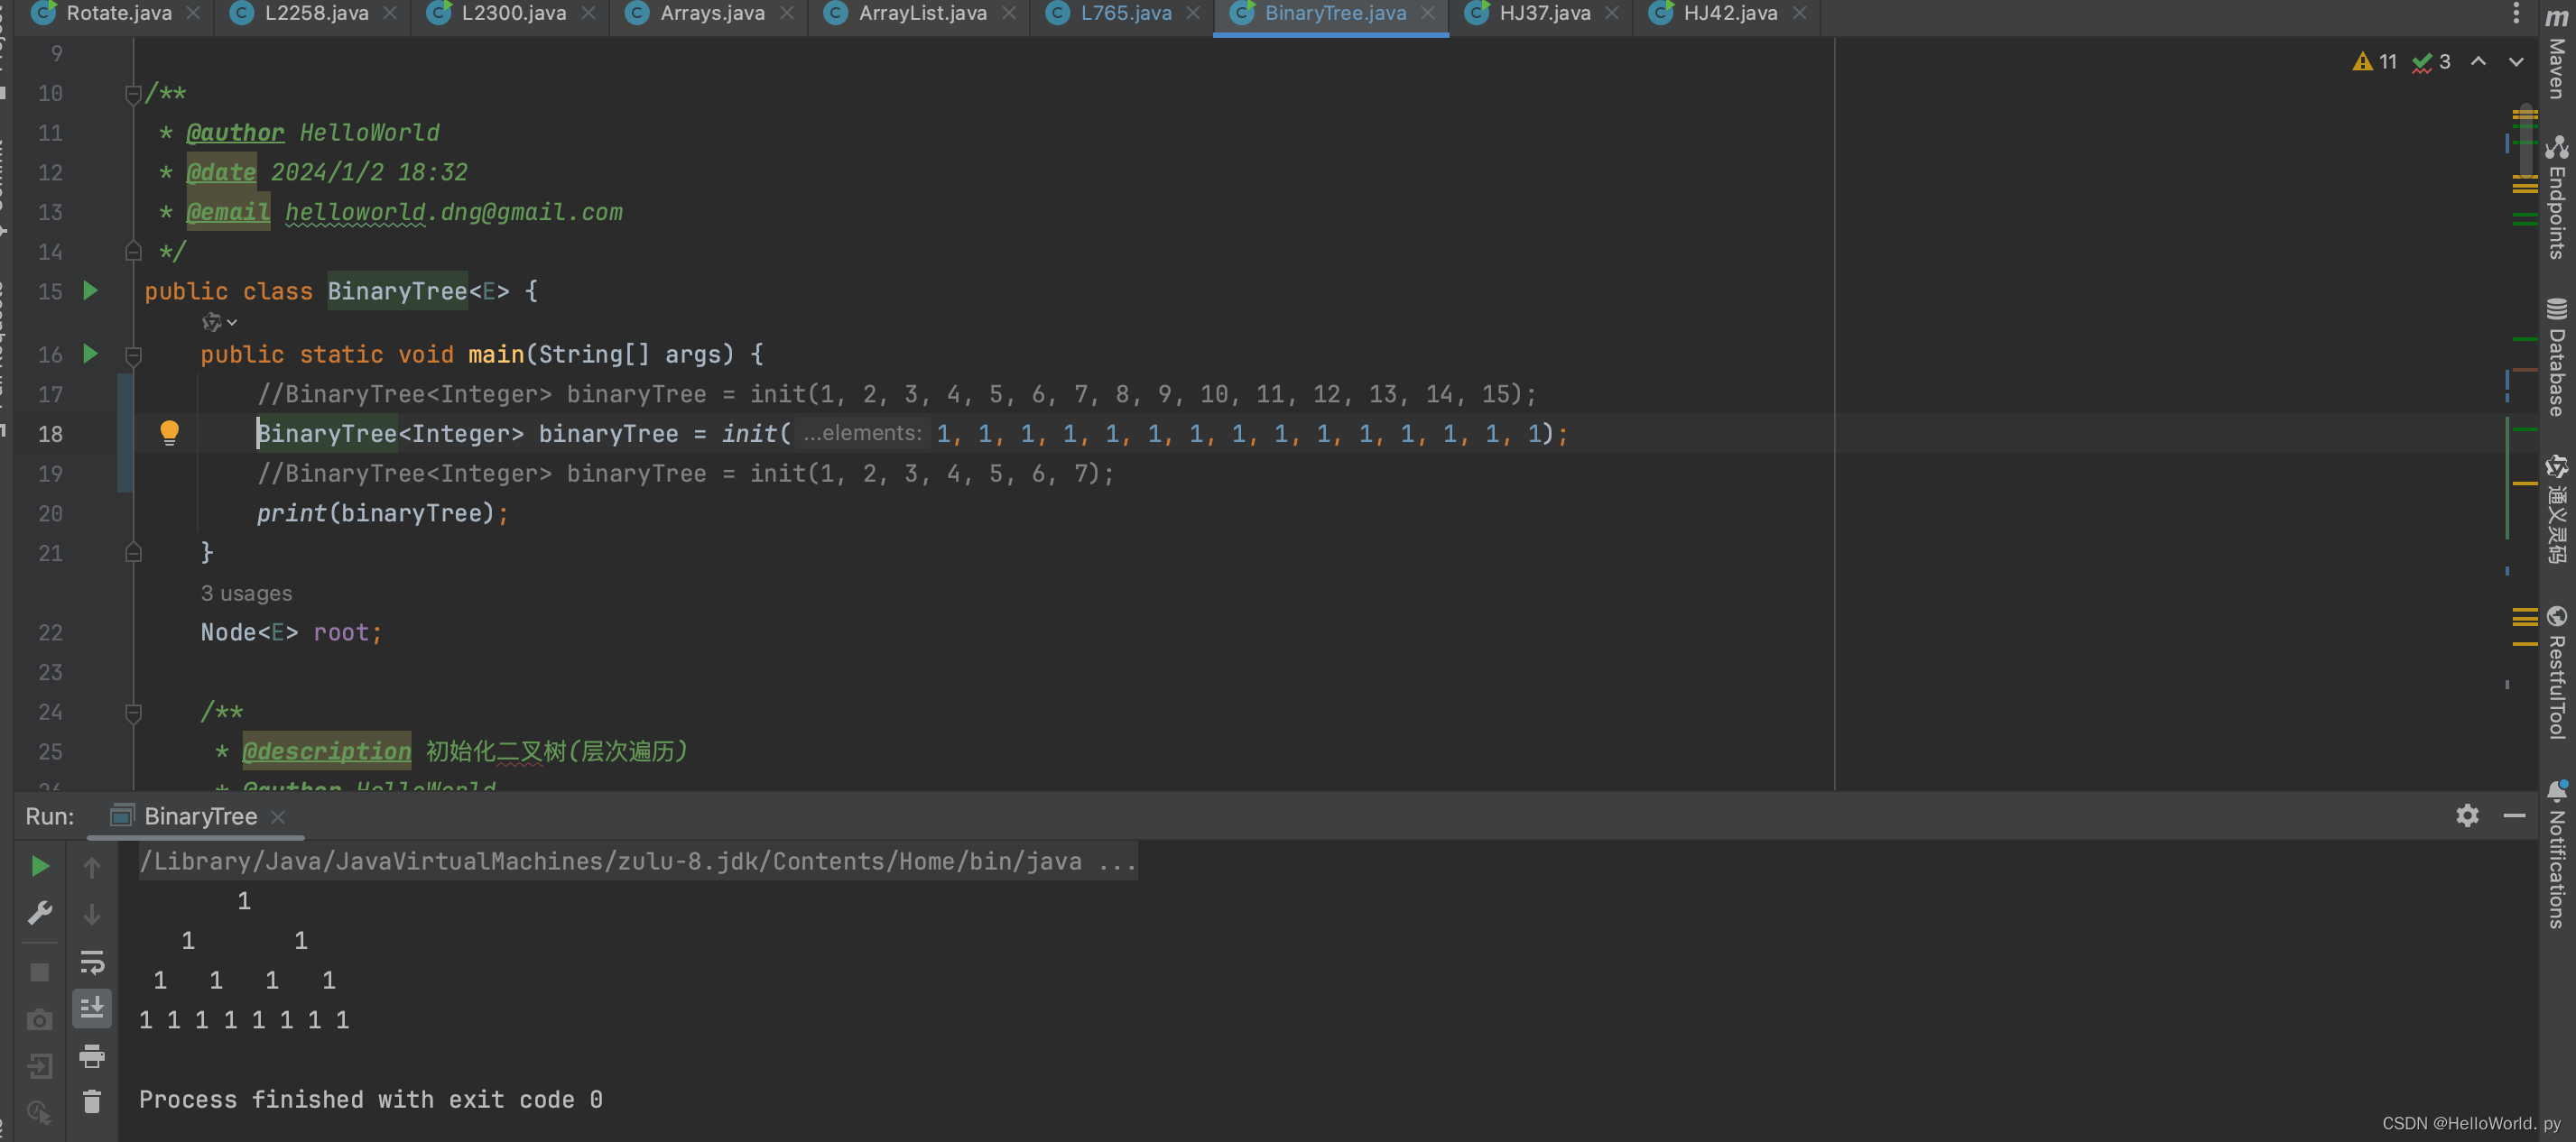The width and height of the screenshot is (2576, 1142).
Task: Switch to the Rotate.java tab
Action: [118, 13]
